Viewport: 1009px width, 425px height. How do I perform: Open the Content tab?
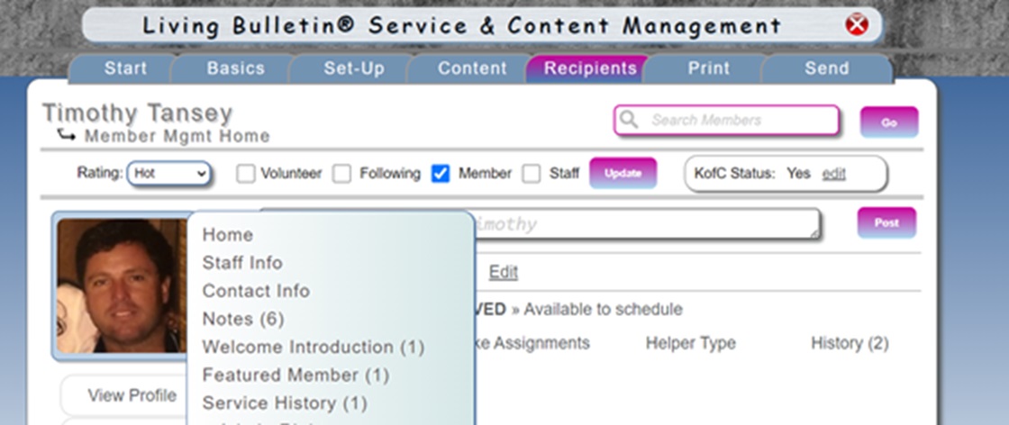(472, 68)
